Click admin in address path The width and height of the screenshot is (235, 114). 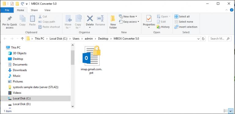[89, 39]
